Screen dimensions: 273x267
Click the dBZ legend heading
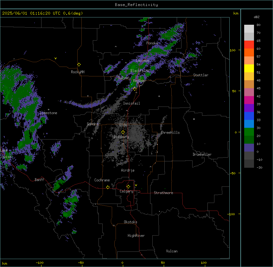coord(257,17)
